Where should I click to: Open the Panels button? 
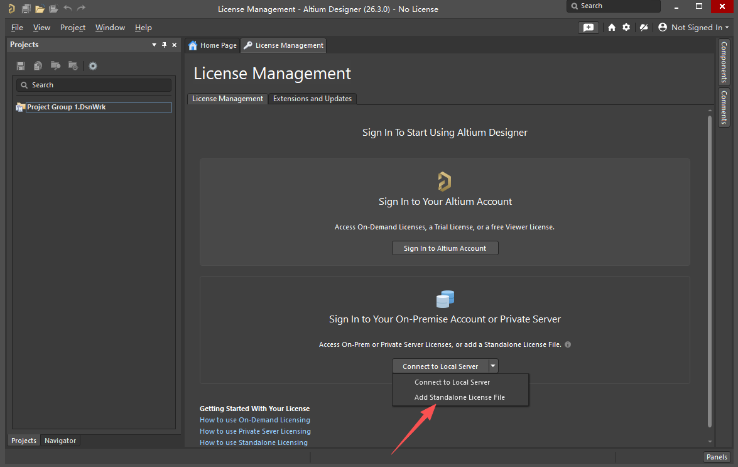pos(717,457)
